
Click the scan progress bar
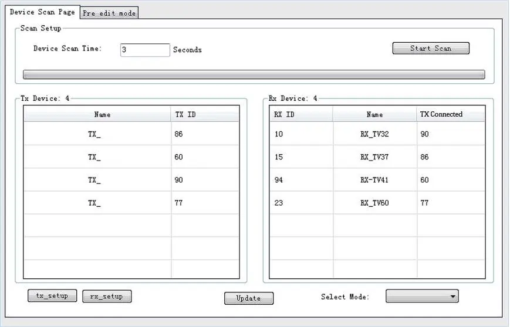pyautogui.click(x=254, y=74)
